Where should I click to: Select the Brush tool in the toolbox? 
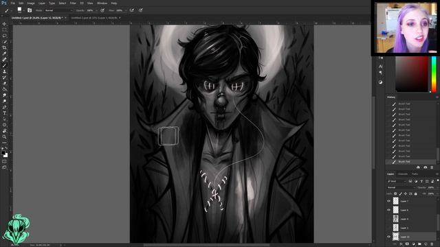[4, 65]
